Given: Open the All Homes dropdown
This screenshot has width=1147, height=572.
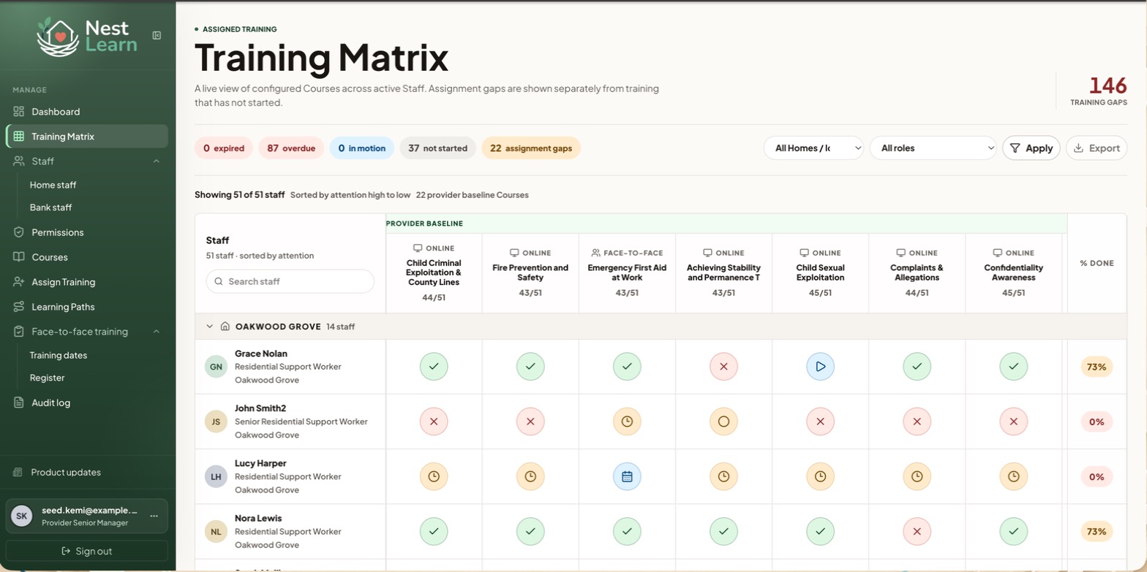Looking at the screenshot, I should pyautogui.click(x=813, y=148).
